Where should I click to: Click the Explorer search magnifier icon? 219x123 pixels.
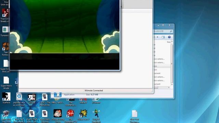coord(171,31)
